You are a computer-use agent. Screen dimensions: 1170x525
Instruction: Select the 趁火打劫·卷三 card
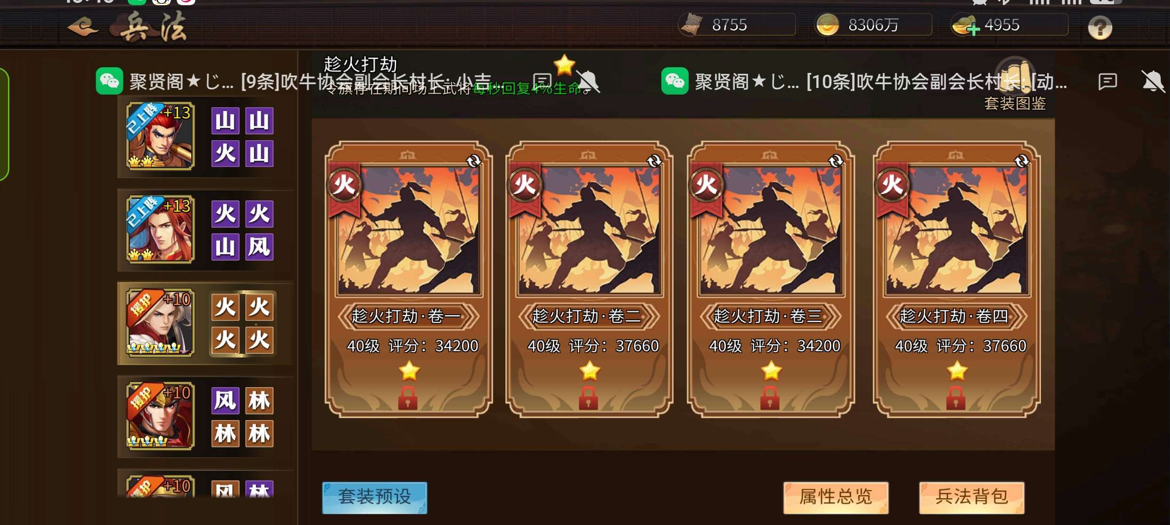[x=770, y=279]
